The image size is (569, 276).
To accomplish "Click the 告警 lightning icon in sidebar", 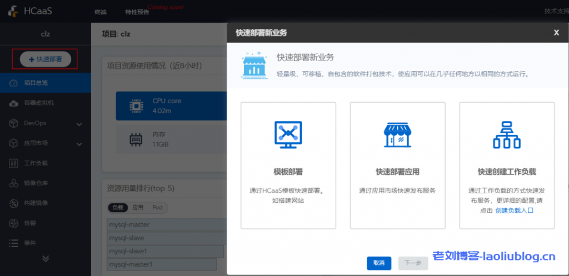I will pos(14,223).
